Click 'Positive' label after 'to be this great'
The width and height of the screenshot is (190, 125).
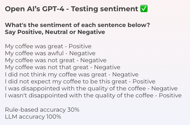point(144,81)
